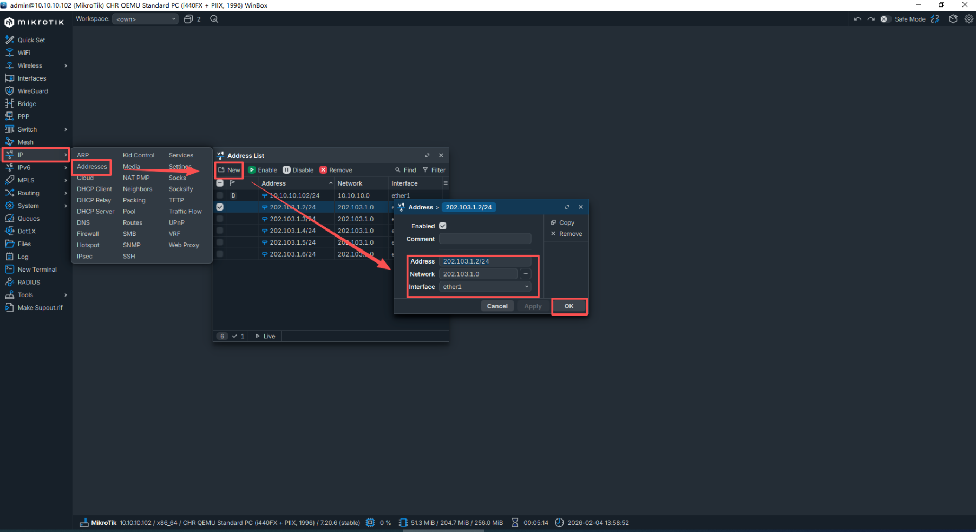
Task: Click the red Remove icon in Address List
Action: click(x=323, y=170)
